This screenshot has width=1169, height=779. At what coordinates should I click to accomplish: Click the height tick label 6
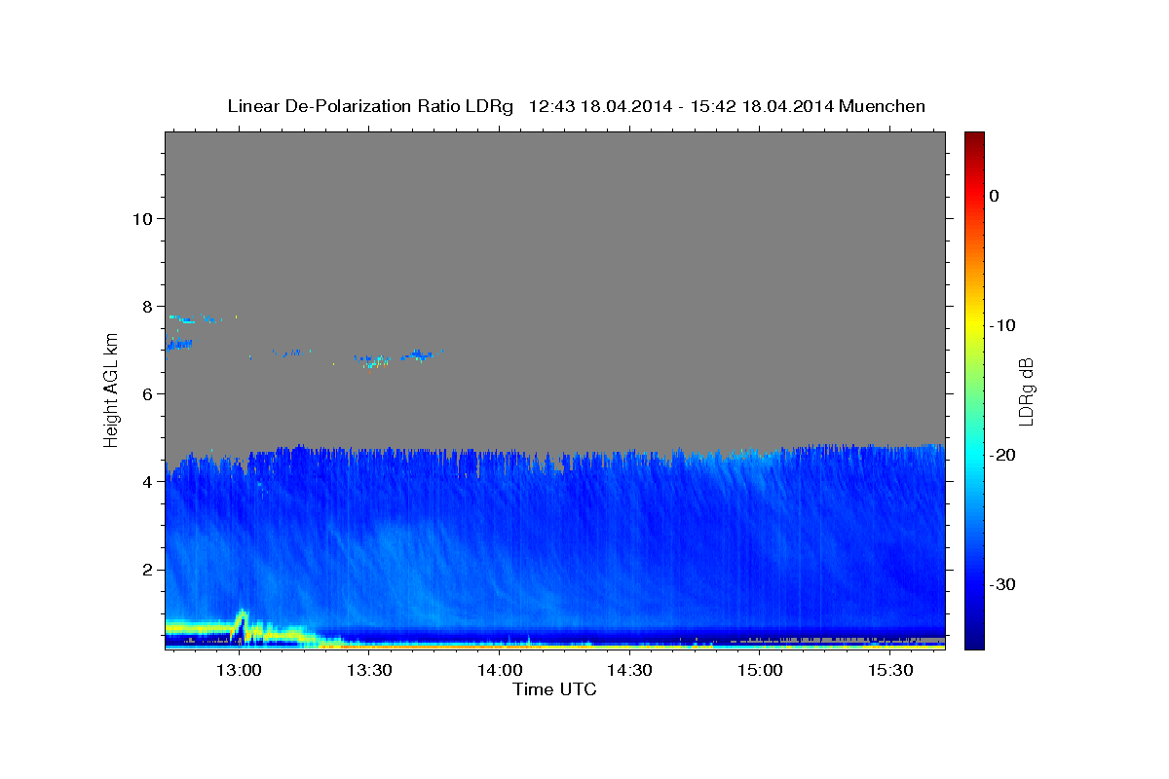pos(146,393)
